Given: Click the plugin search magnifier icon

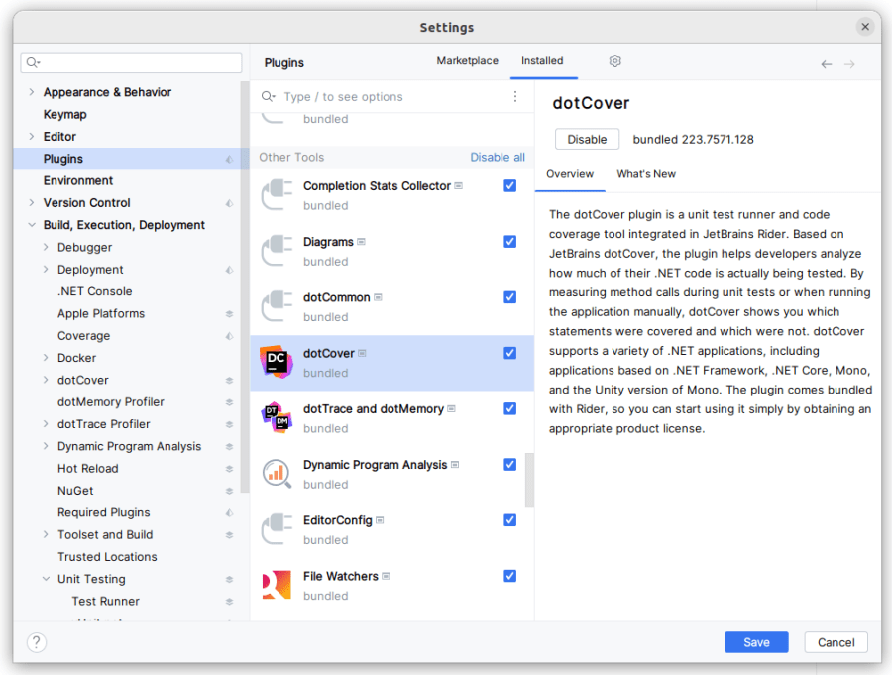Looking at the screenshot, I should pyautogui.click(x=268, y=97).
